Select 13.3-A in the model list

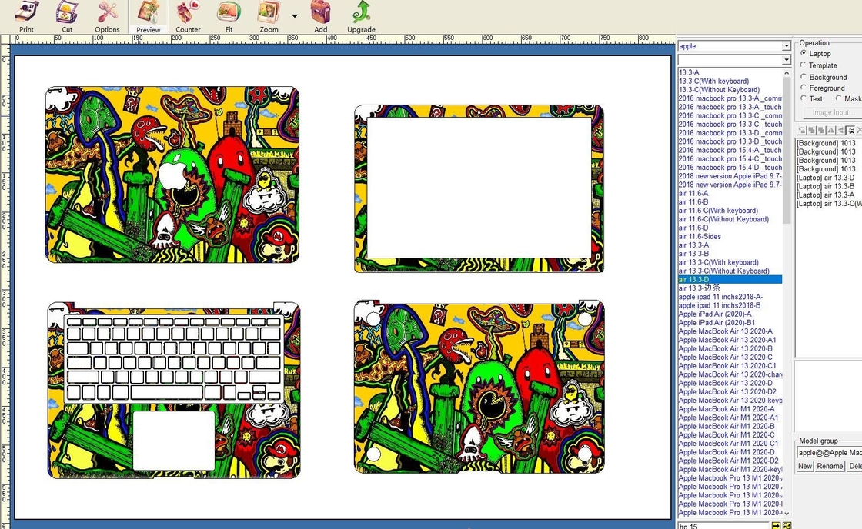coord(689,72)
